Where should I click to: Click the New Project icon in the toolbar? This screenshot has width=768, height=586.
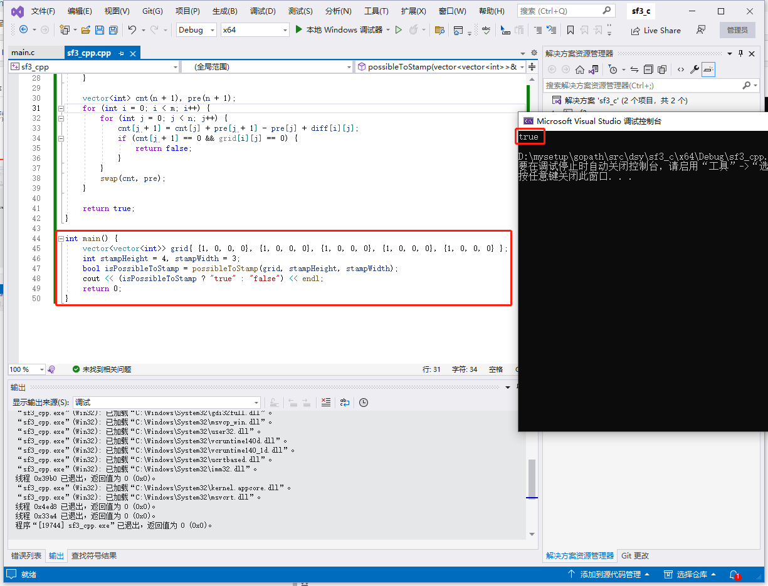tap(64, 30)
